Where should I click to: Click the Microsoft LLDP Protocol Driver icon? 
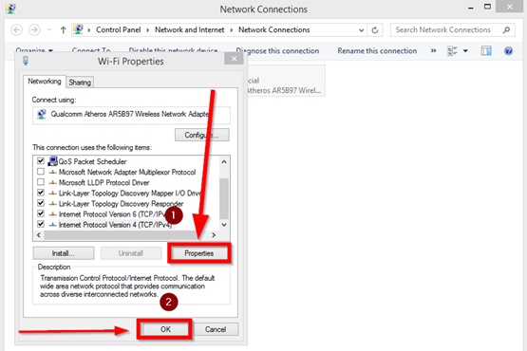click(x=52, y=183)
